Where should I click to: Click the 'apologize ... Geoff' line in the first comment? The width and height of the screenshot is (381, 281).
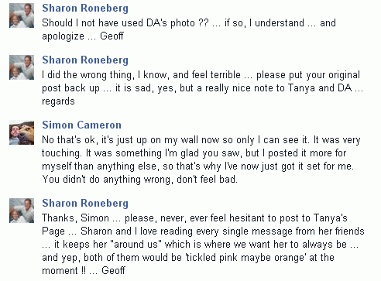click(x=83, y=36)
